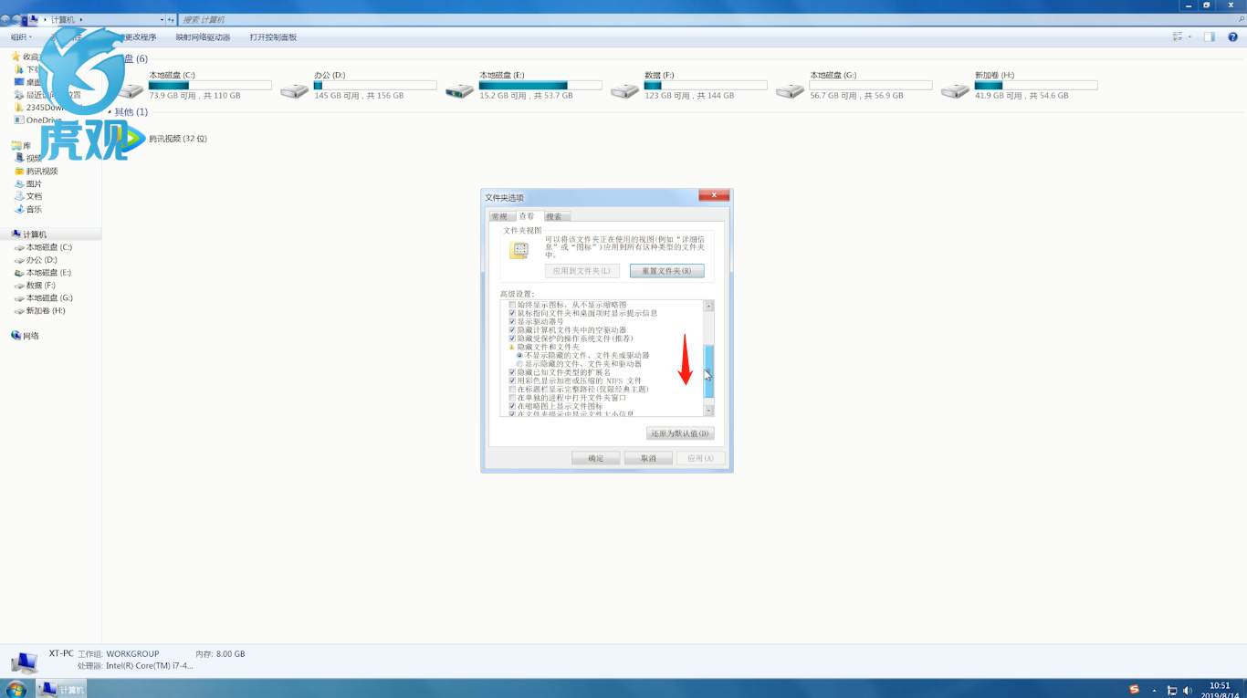Open 腾讯视频 (32 位) item
The width and height of the screenshot is (1247, 698).
[162, 139]
